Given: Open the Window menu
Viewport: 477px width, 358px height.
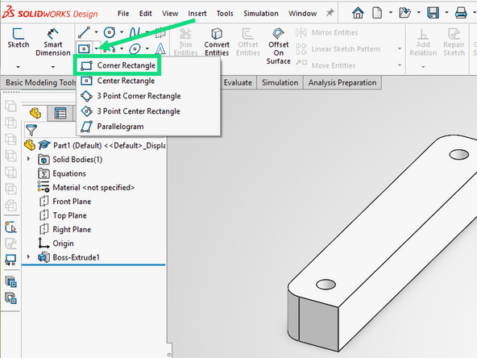Looking at the screenshot, I should [x=302, y=14].
